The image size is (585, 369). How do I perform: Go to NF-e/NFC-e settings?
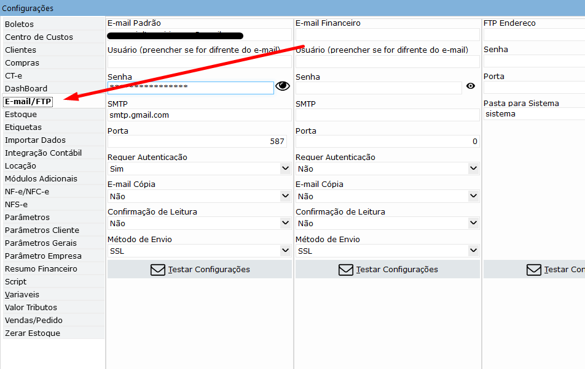(27, 192)
